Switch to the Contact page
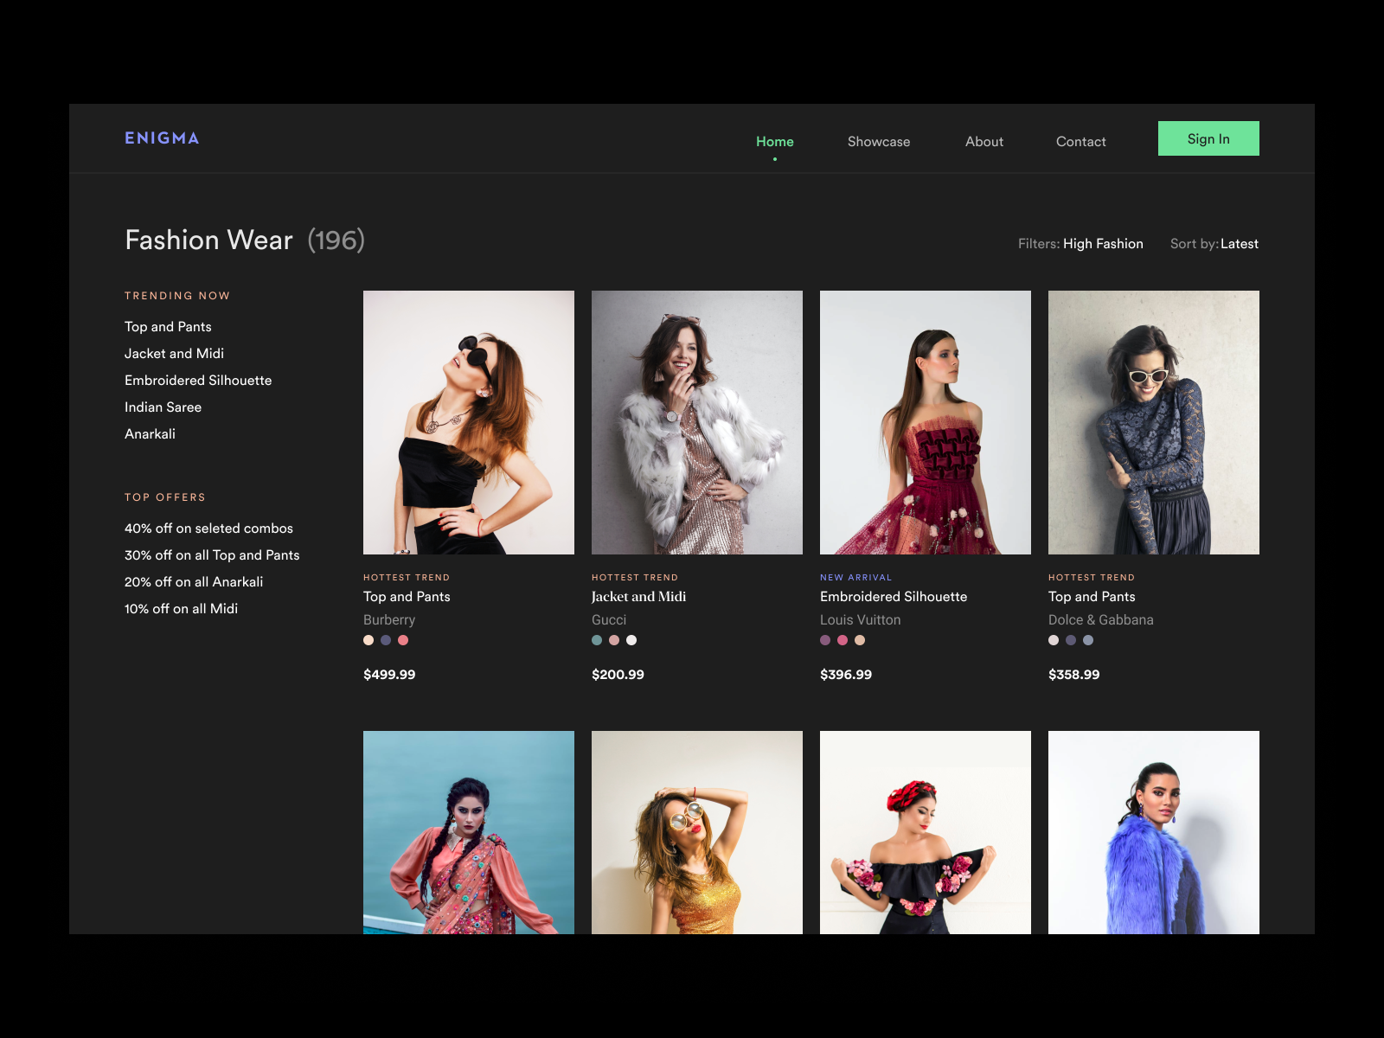Viewport: 1384px width, 1038px height. [1080, 141]
